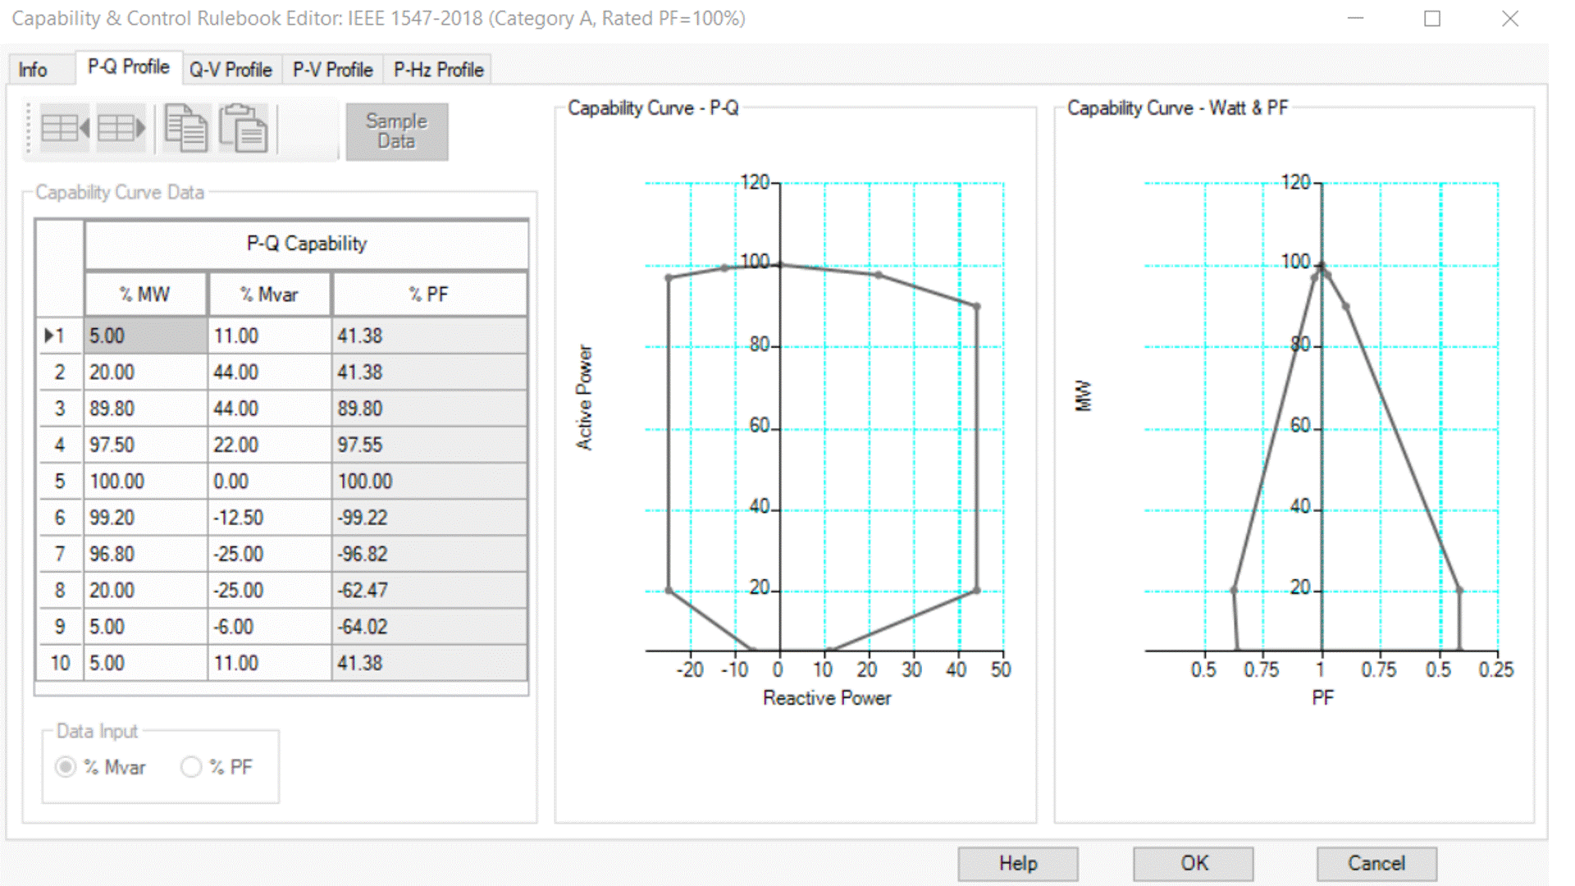1575x886 pixels.
Task: Click the Cancel button
Action: point(1376,863)
